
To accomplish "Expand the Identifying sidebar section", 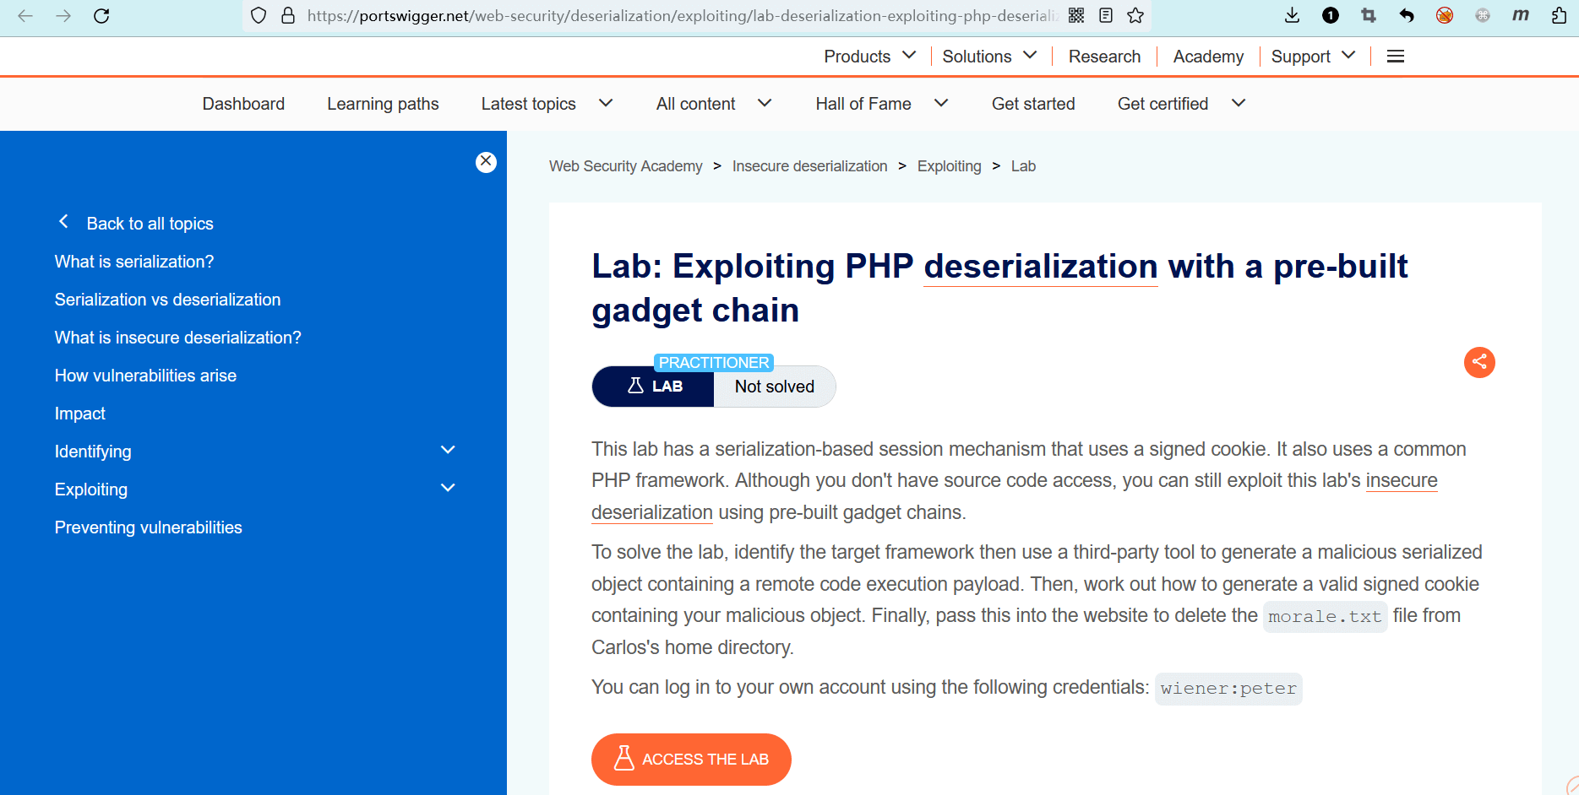I will click(448, 451).
